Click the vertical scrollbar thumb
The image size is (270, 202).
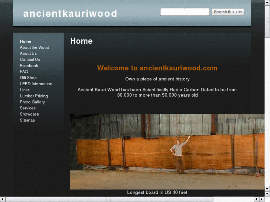tap(267, 21)
